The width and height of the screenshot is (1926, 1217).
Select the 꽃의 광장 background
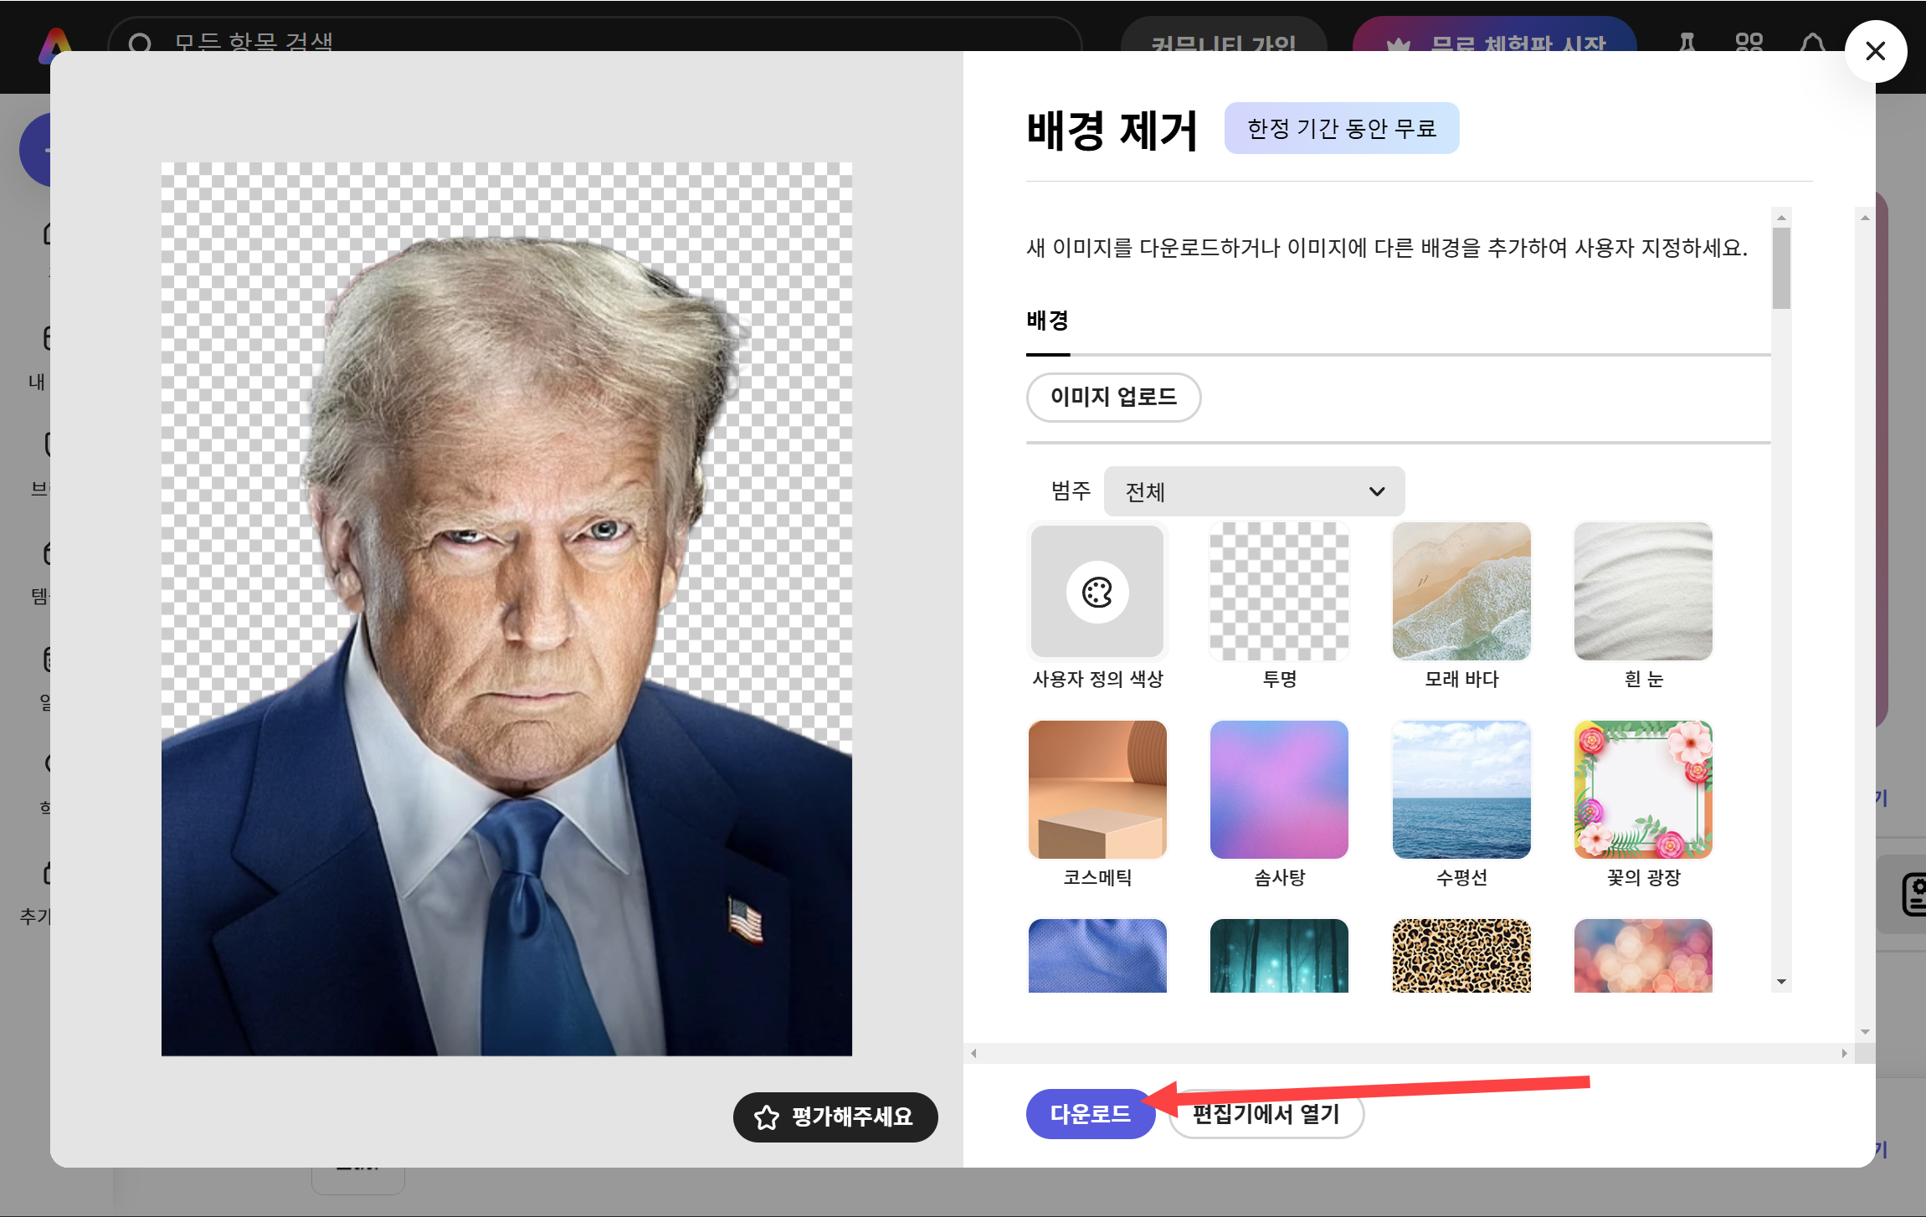pyautogui.click(x=1643, y=789)
